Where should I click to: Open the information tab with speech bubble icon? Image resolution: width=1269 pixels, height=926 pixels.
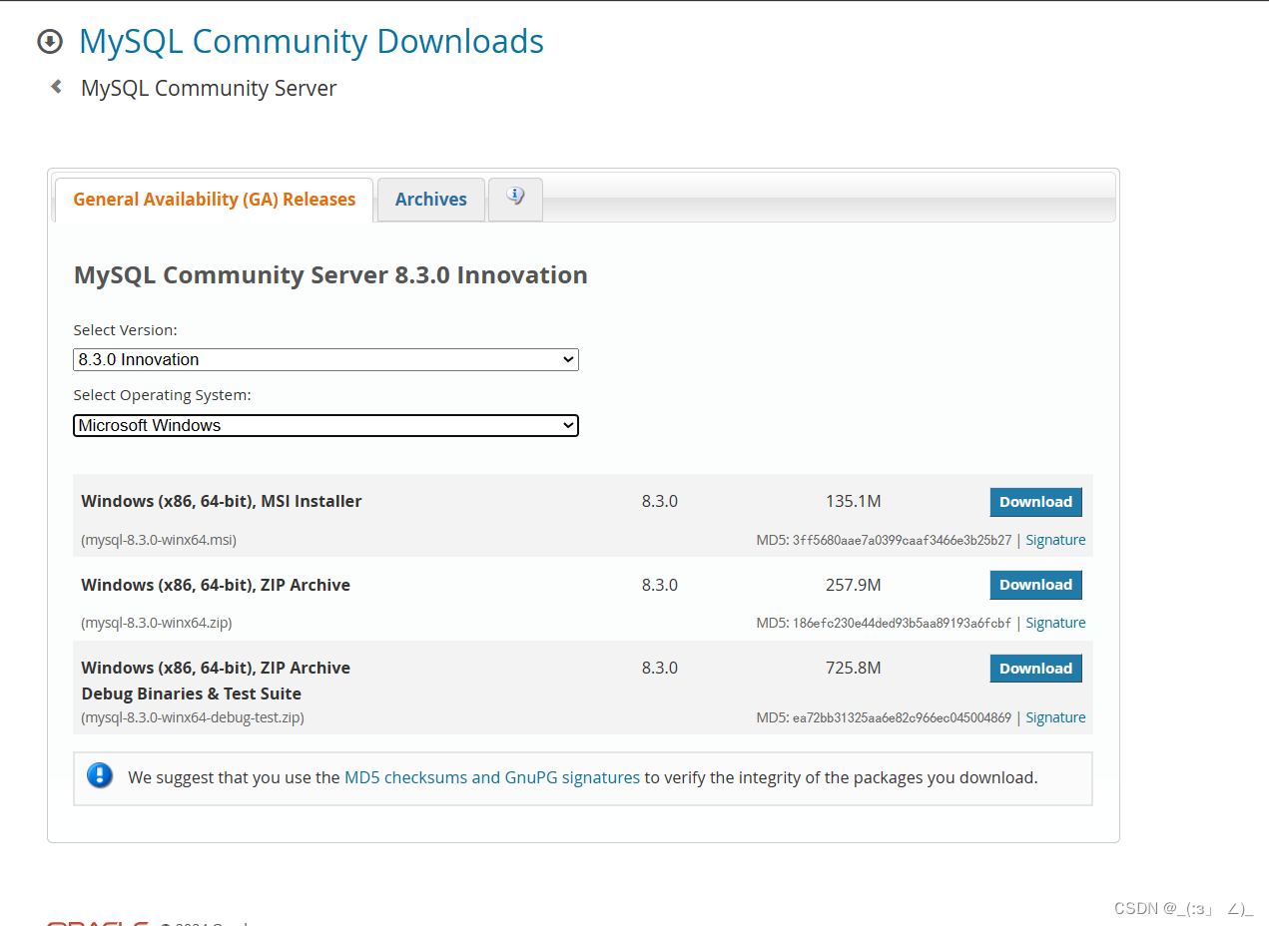click(x=515, y=199)
